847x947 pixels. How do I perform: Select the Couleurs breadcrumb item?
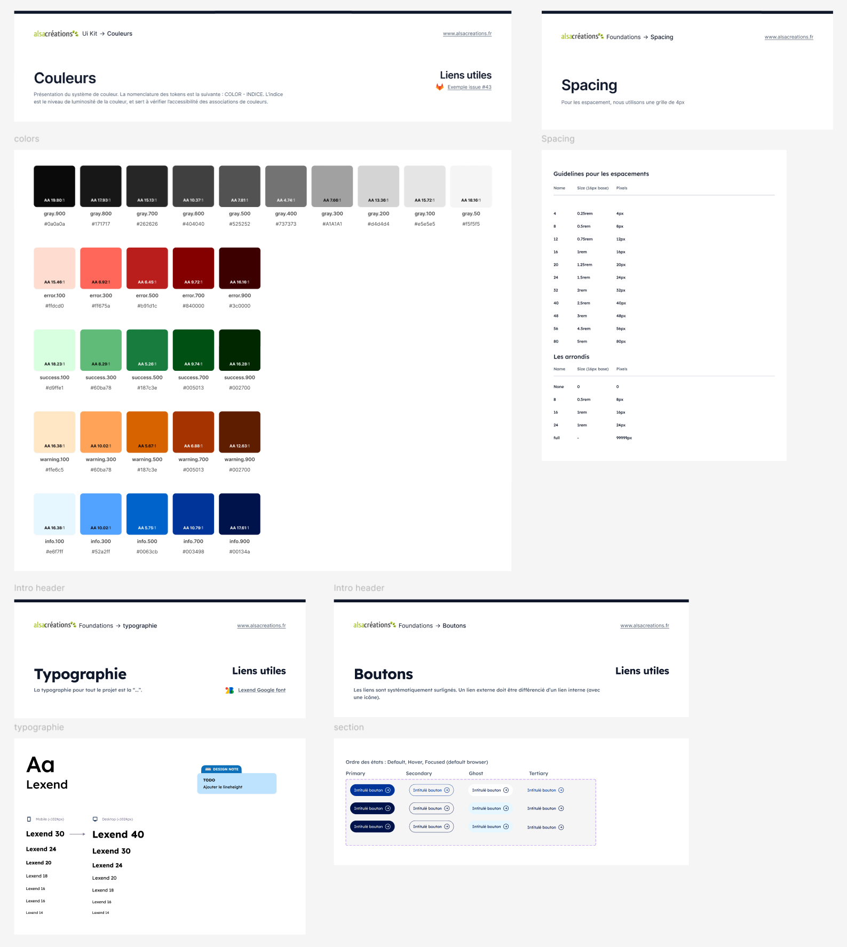tap(120, 34)
